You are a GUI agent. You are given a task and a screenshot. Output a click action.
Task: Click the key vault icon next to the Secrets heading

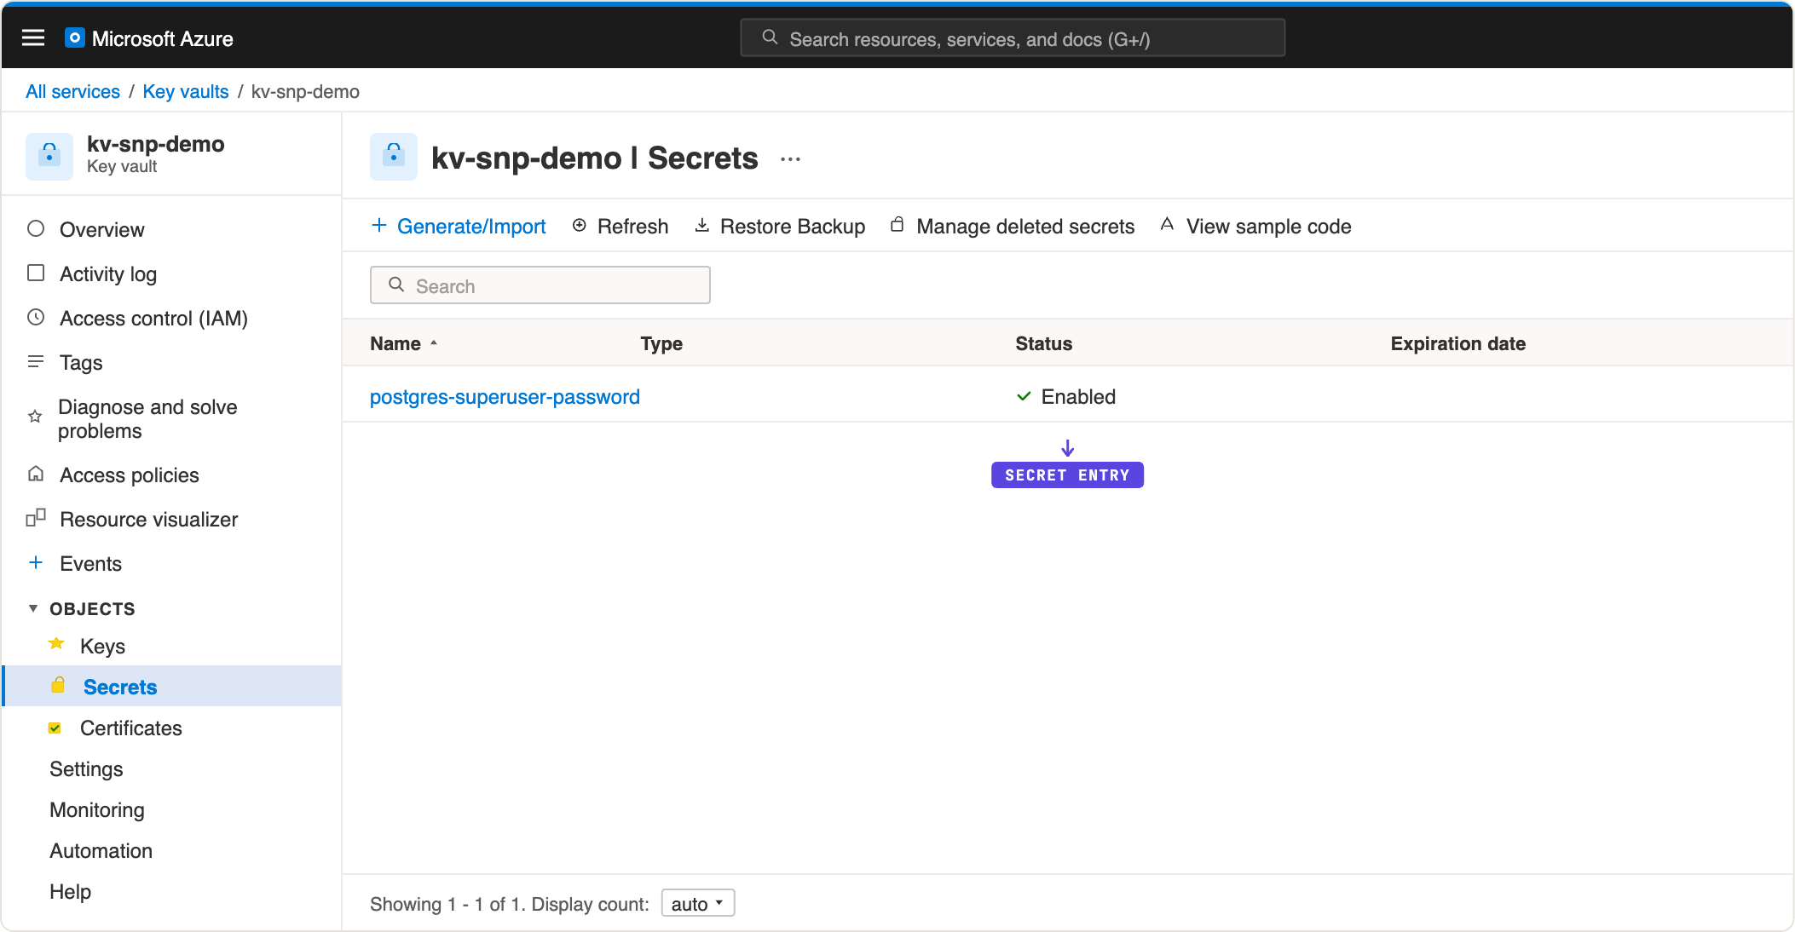point(394,156)
